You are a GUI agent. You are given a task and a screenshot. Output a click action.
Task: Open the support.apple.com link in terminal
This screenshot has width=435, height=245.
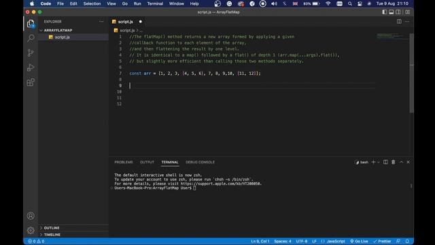[221, 184]
